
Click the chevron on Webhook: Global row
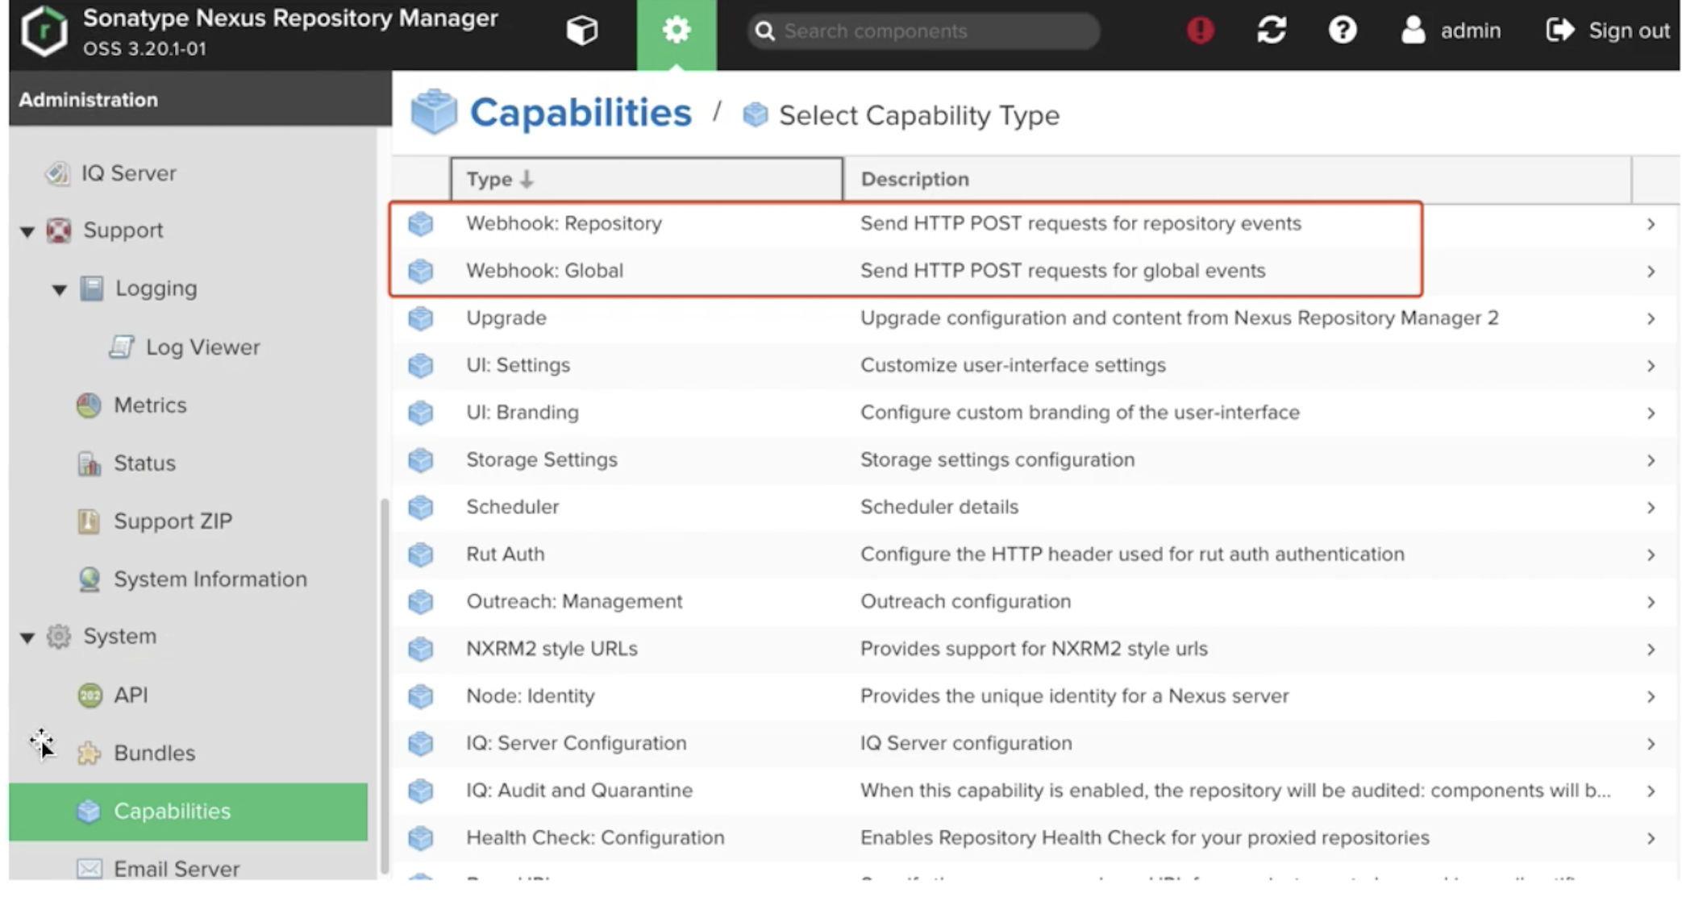tap(1651, 272)
